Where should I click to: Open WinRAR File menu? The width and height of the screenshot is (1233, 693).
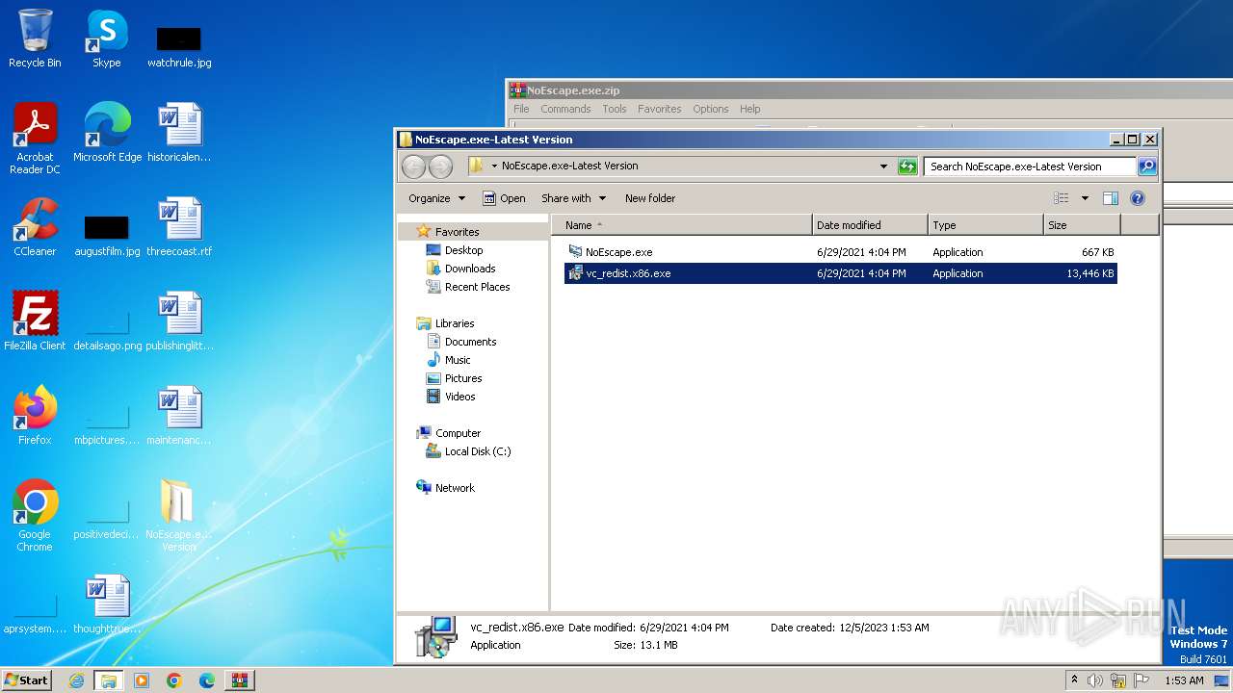(521, 109)
